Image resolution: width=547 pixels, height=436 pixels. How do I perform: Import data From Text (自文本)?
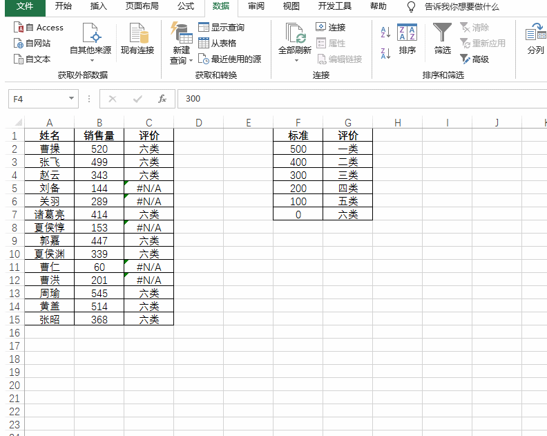point(32,59)
